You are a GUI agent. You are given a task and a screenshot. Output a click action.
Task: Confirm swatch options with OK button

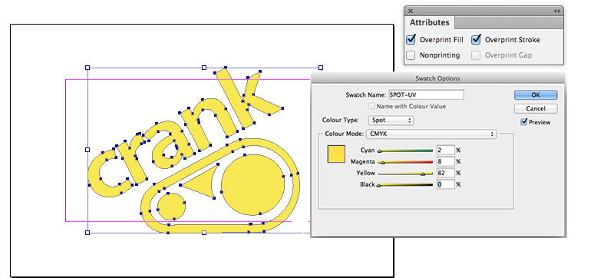(536, 94)
